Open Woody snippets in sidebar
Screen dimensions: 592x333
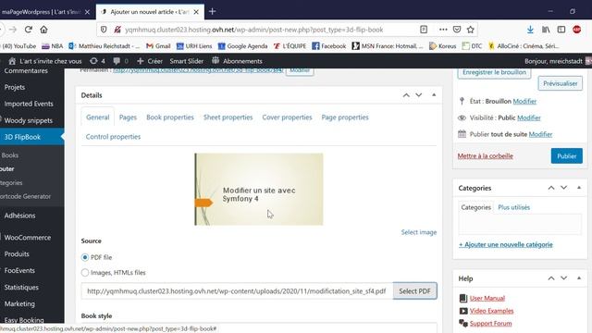tap(29, 120)
